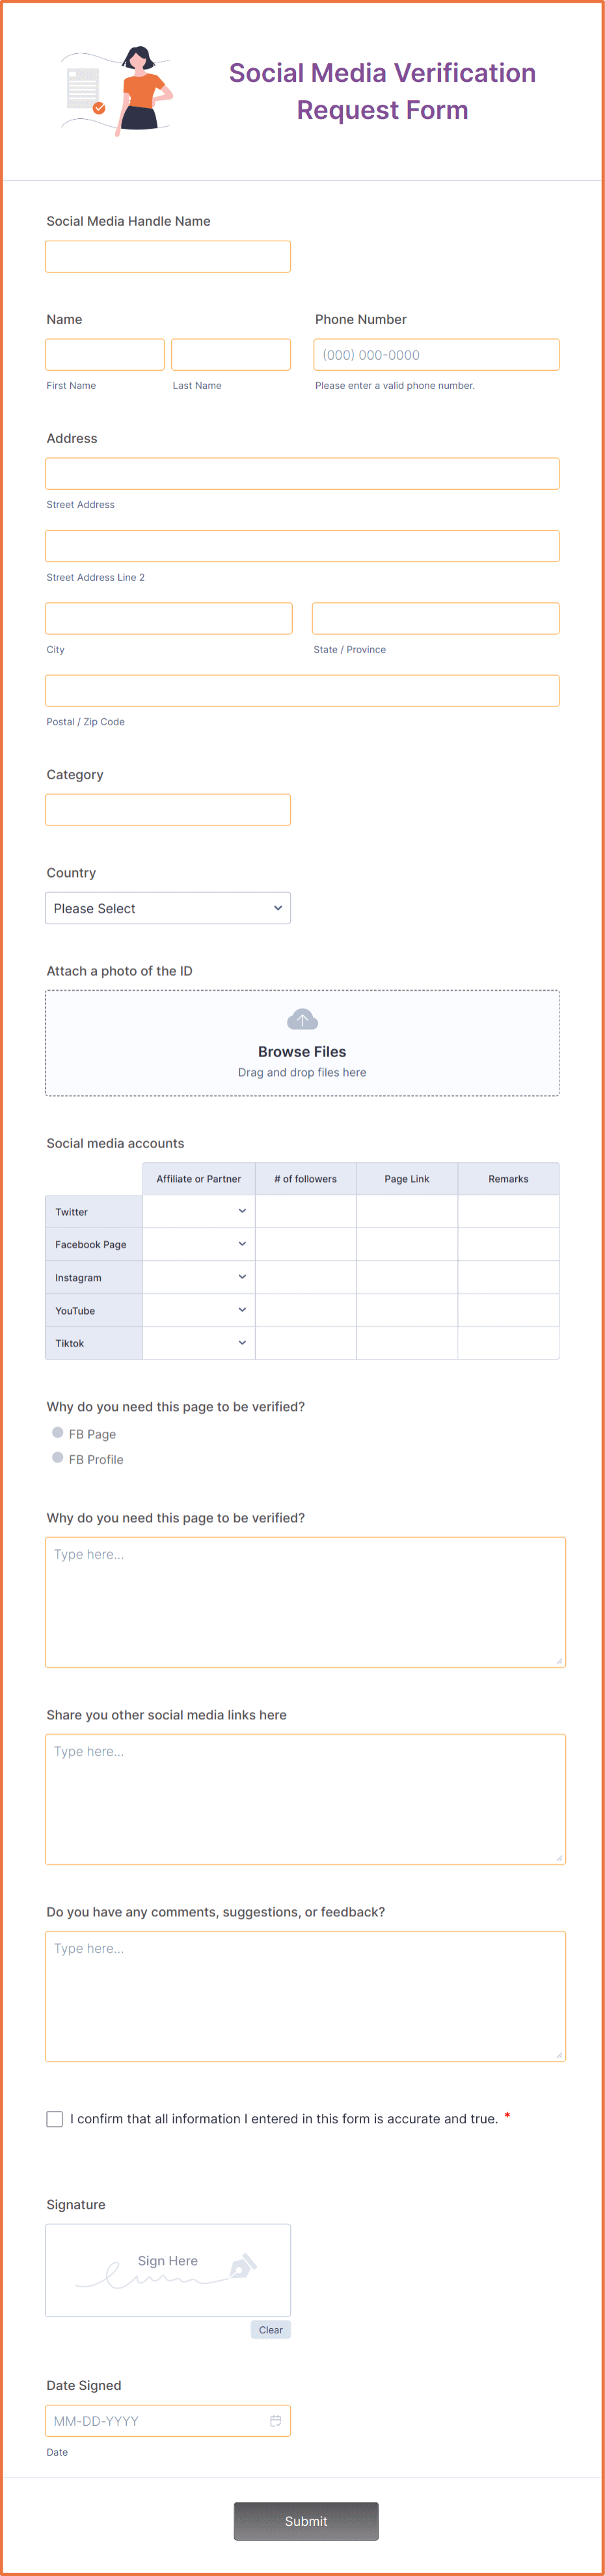Click the Twitter affiliate dropdown chevron

(x=242, y=1211)
